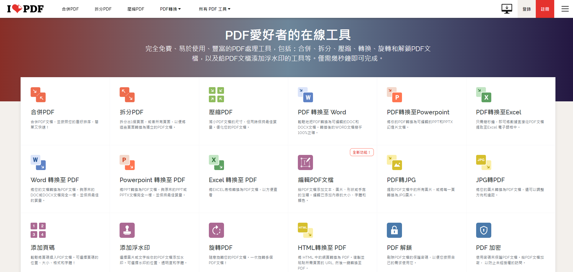
Task: Open the 編輯PDF文檔 editor icon
Action: (305, 162)
